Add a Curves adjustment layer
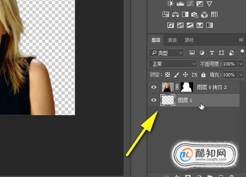Screen dimensions: 246x177 (190, 3)
